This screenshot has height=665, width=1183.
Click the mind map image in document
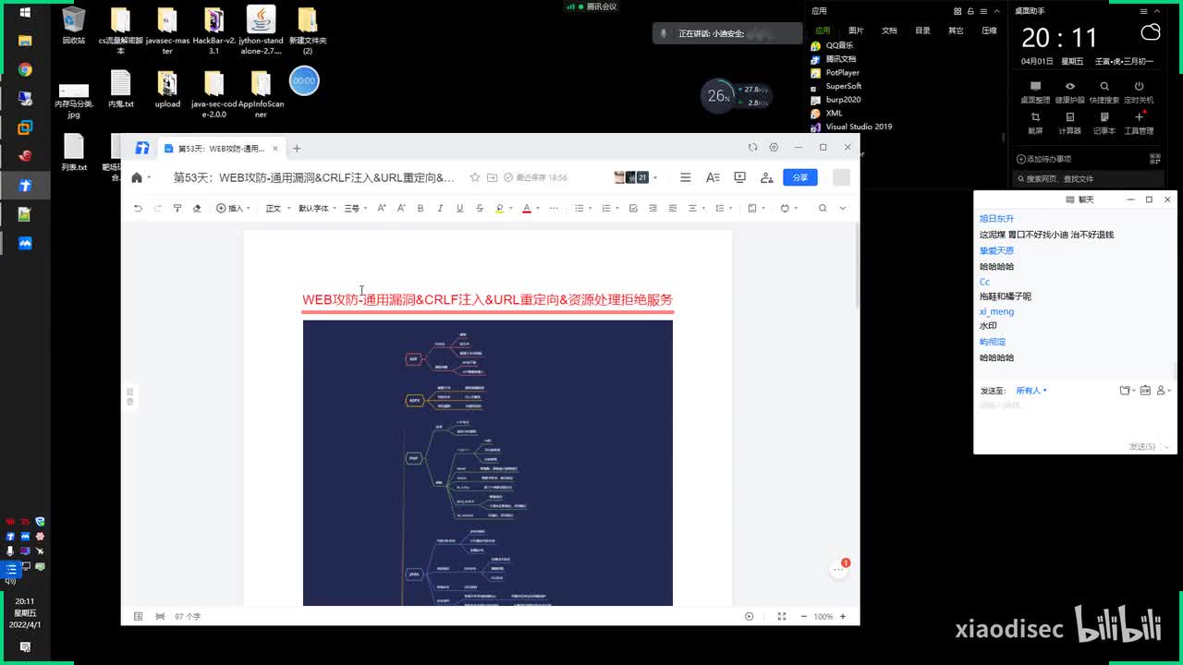coord(488,463)
